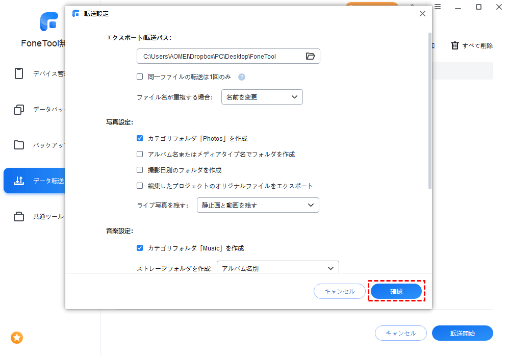The height and width of the screenshot is (355, 508).
Task: Click the data backup icon in sidebar
Action: pyautogui.click(x=19, y=109)
